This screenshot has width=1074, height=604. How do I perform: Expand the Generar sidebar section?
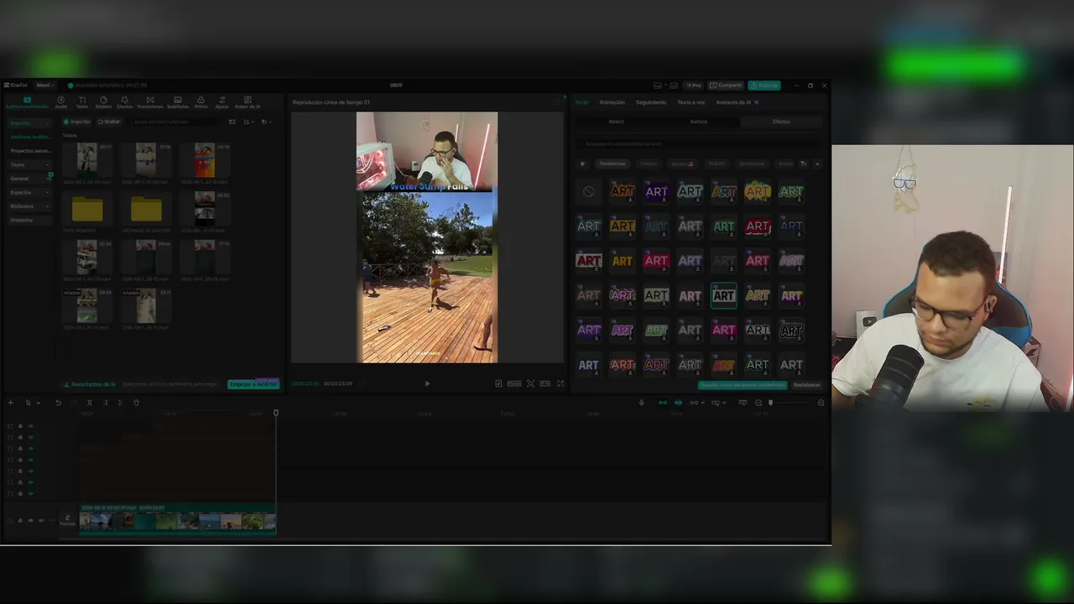pos(29,179)
